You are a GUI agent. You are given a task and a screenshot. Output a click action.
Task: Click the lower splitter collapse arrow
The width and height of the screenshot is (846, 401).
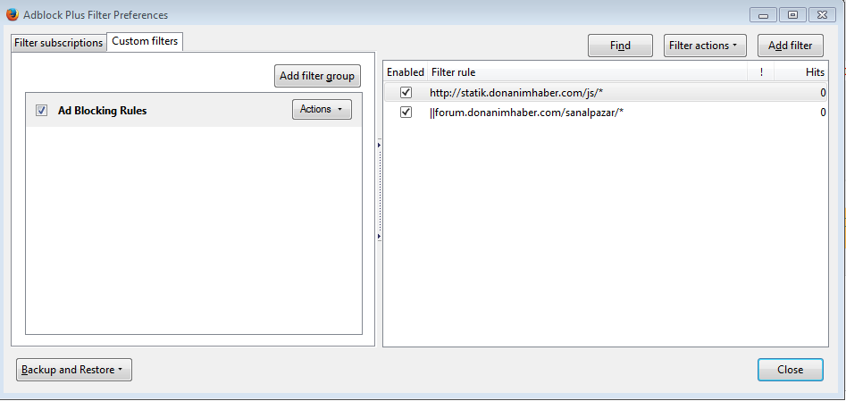coord(380,237)
